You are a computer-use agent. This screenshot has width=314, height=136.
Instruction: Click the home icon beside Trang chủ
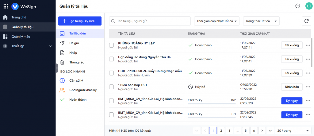[x=6, y=17]
